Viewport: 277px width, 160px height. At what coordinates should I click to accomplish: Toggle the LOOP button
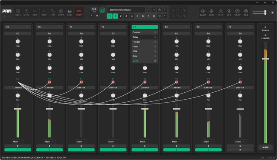(x=79, y=13)
